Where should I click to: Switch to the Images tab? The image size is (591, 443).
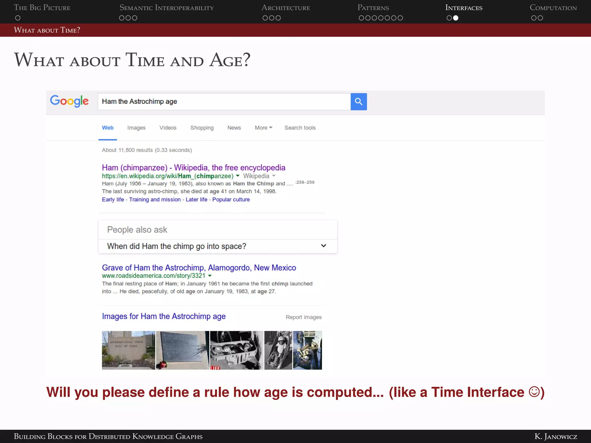tap(136, 128)
